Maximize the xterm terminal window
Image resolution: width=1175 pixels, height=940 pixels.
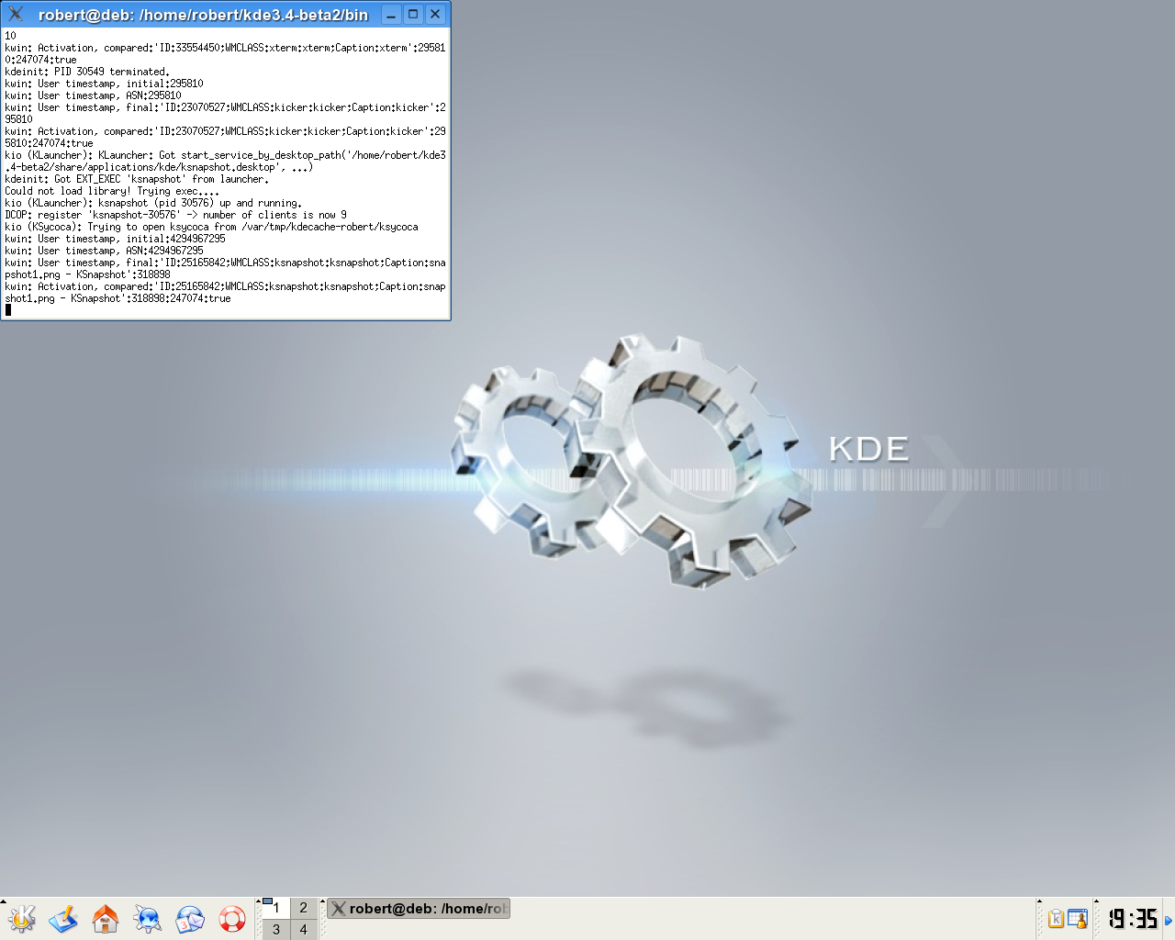(413, 15)
